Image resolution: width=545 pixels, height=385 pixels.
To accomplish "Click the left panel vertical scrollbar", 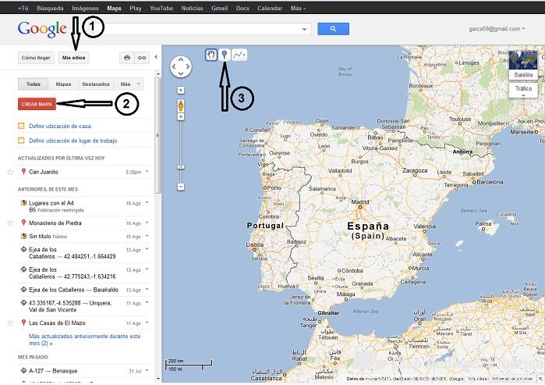I will pos(158,136).
